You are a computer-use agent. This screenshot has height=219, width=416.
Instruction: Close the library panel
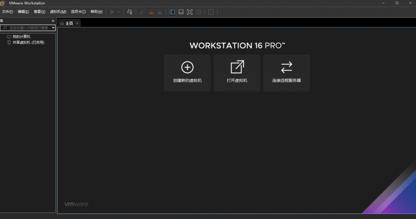coord(53,21)
